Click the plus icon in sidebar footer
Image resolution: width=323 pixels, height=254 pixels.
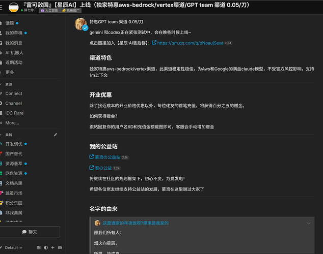(53, 247)
